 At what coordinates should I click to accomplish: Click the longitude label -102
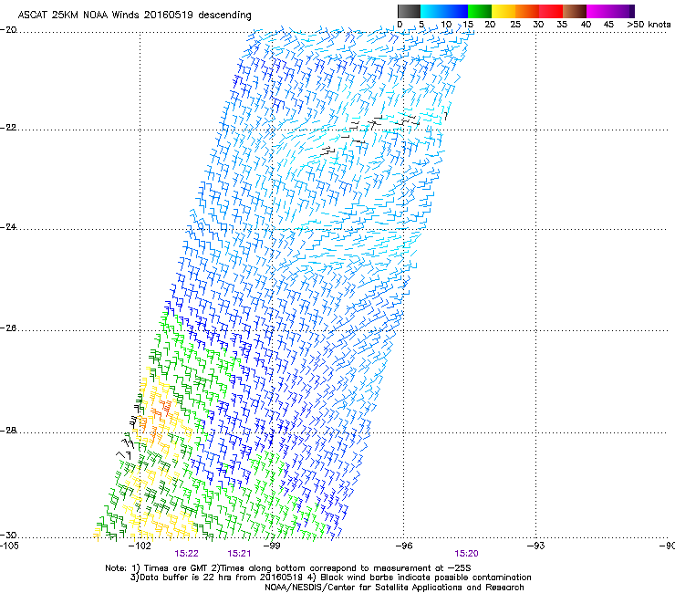[140, 546]
